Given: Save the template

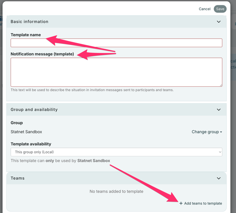Looking at the screenshot, I should click(220, 9).
